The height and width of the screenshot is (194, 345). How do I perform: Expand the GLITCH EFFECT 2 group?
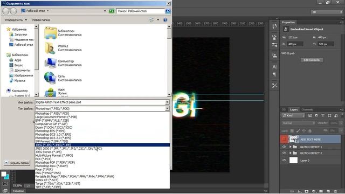[290, 153]
